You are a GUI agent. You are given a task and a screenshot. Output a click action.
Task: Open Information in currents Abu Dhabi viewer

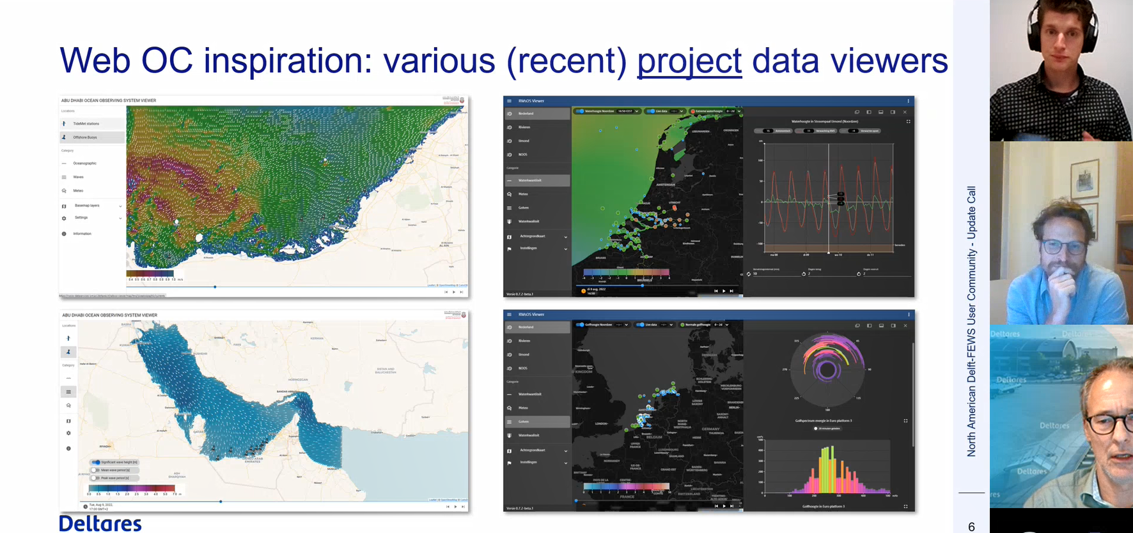point(92,234)
